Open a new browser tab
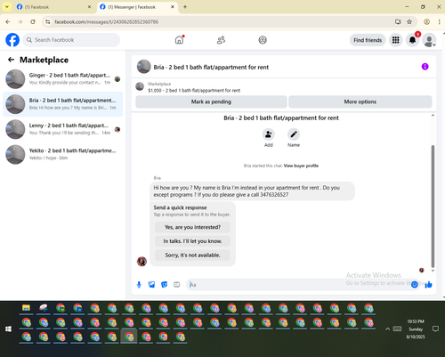 (185, 7)
